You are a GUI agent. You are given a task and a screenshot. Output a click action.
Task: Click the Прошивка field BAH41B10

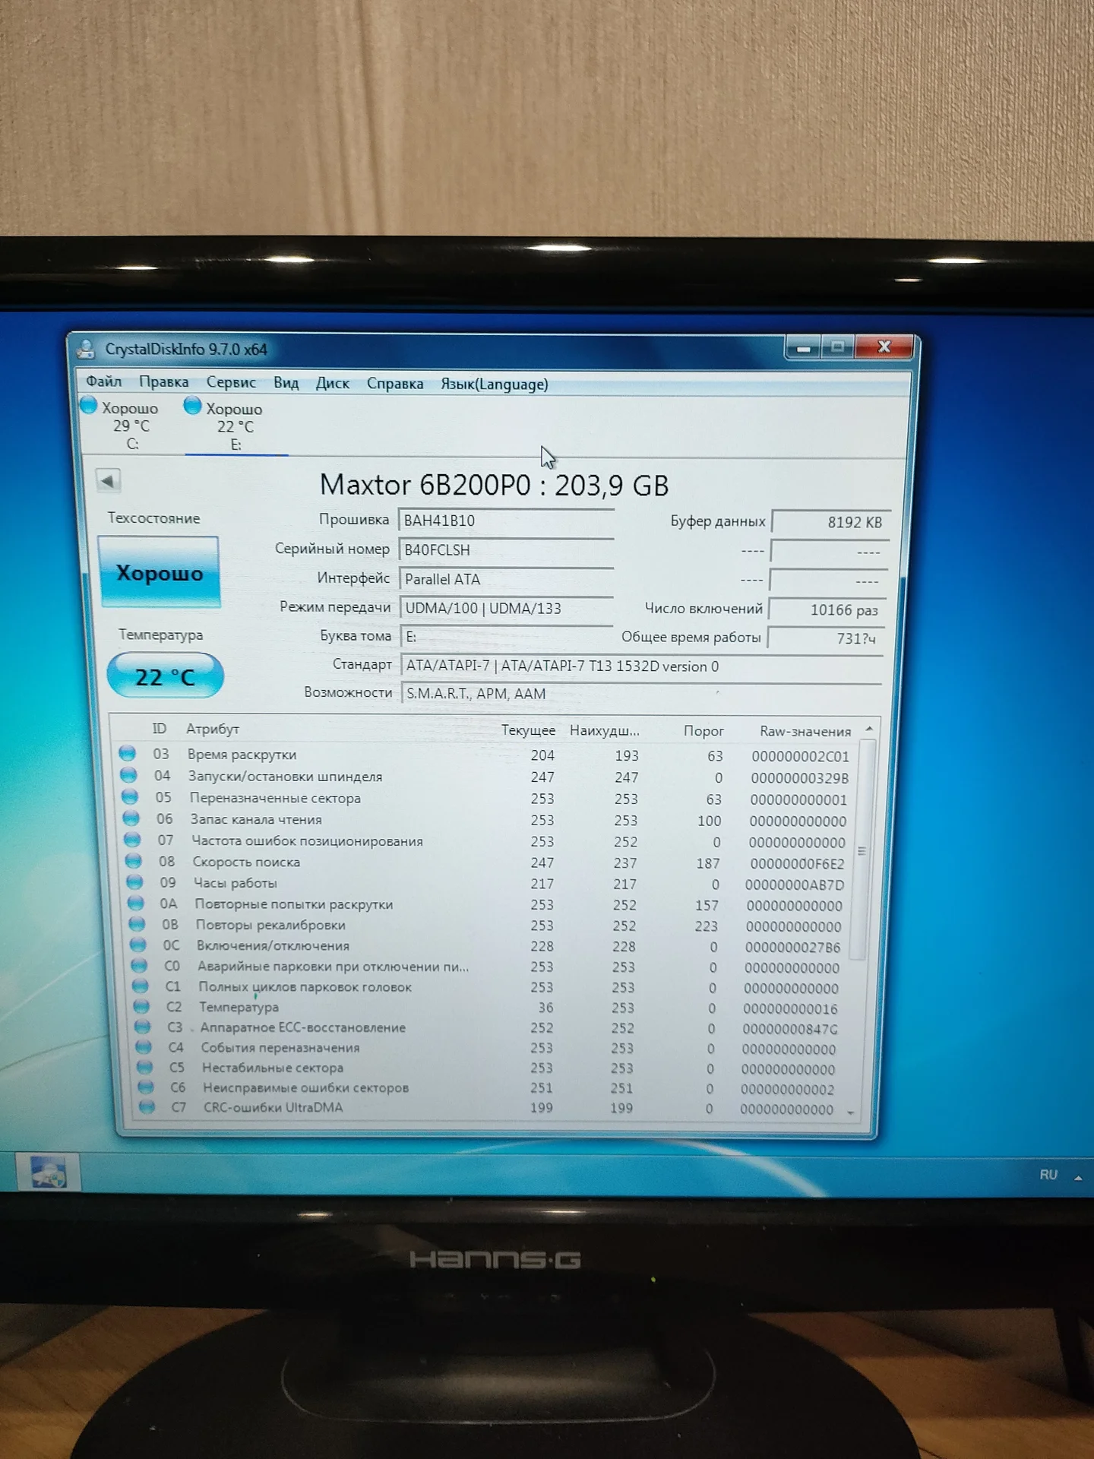tap(506, 521)
